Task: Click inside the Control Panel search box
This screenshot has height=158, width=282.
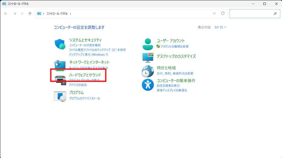Action: (251, 13)
